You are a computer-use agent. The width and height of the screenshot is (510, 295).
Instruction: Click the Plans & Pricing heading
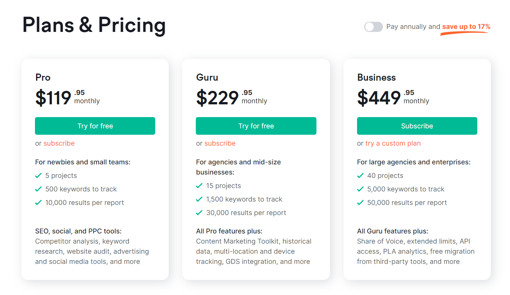94,26
